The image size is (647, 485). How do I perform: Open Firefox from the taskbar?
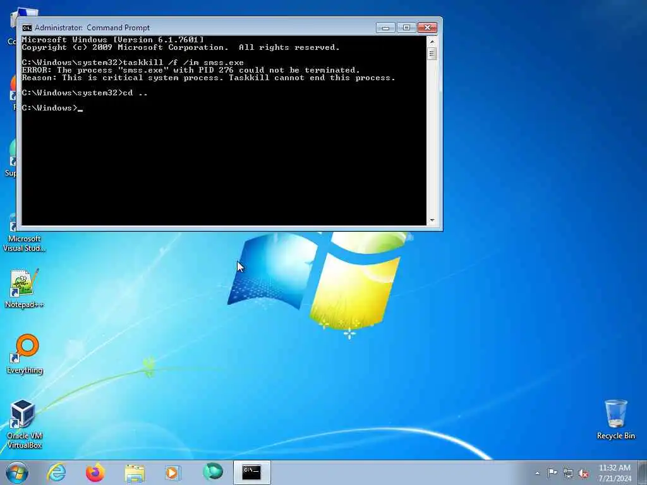[x=95, y=472]
